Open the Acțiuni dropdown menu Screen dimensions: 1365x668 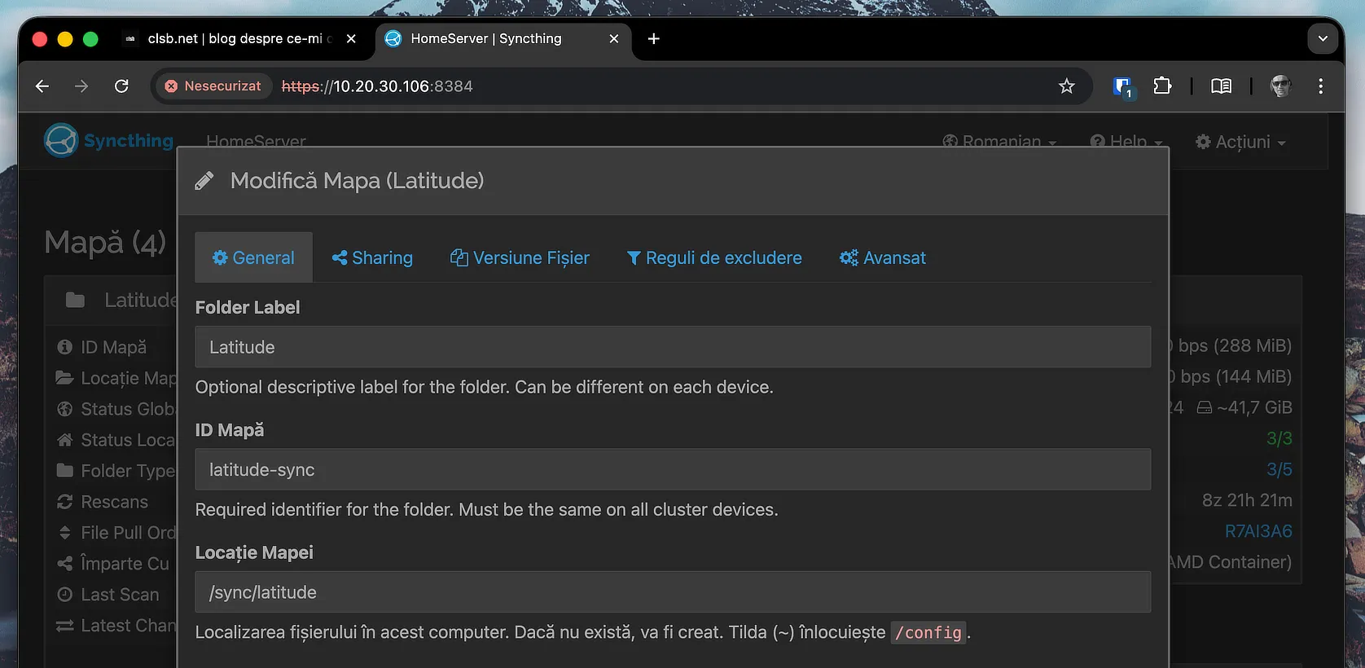pyautogui.click(x=1240, y=142)
